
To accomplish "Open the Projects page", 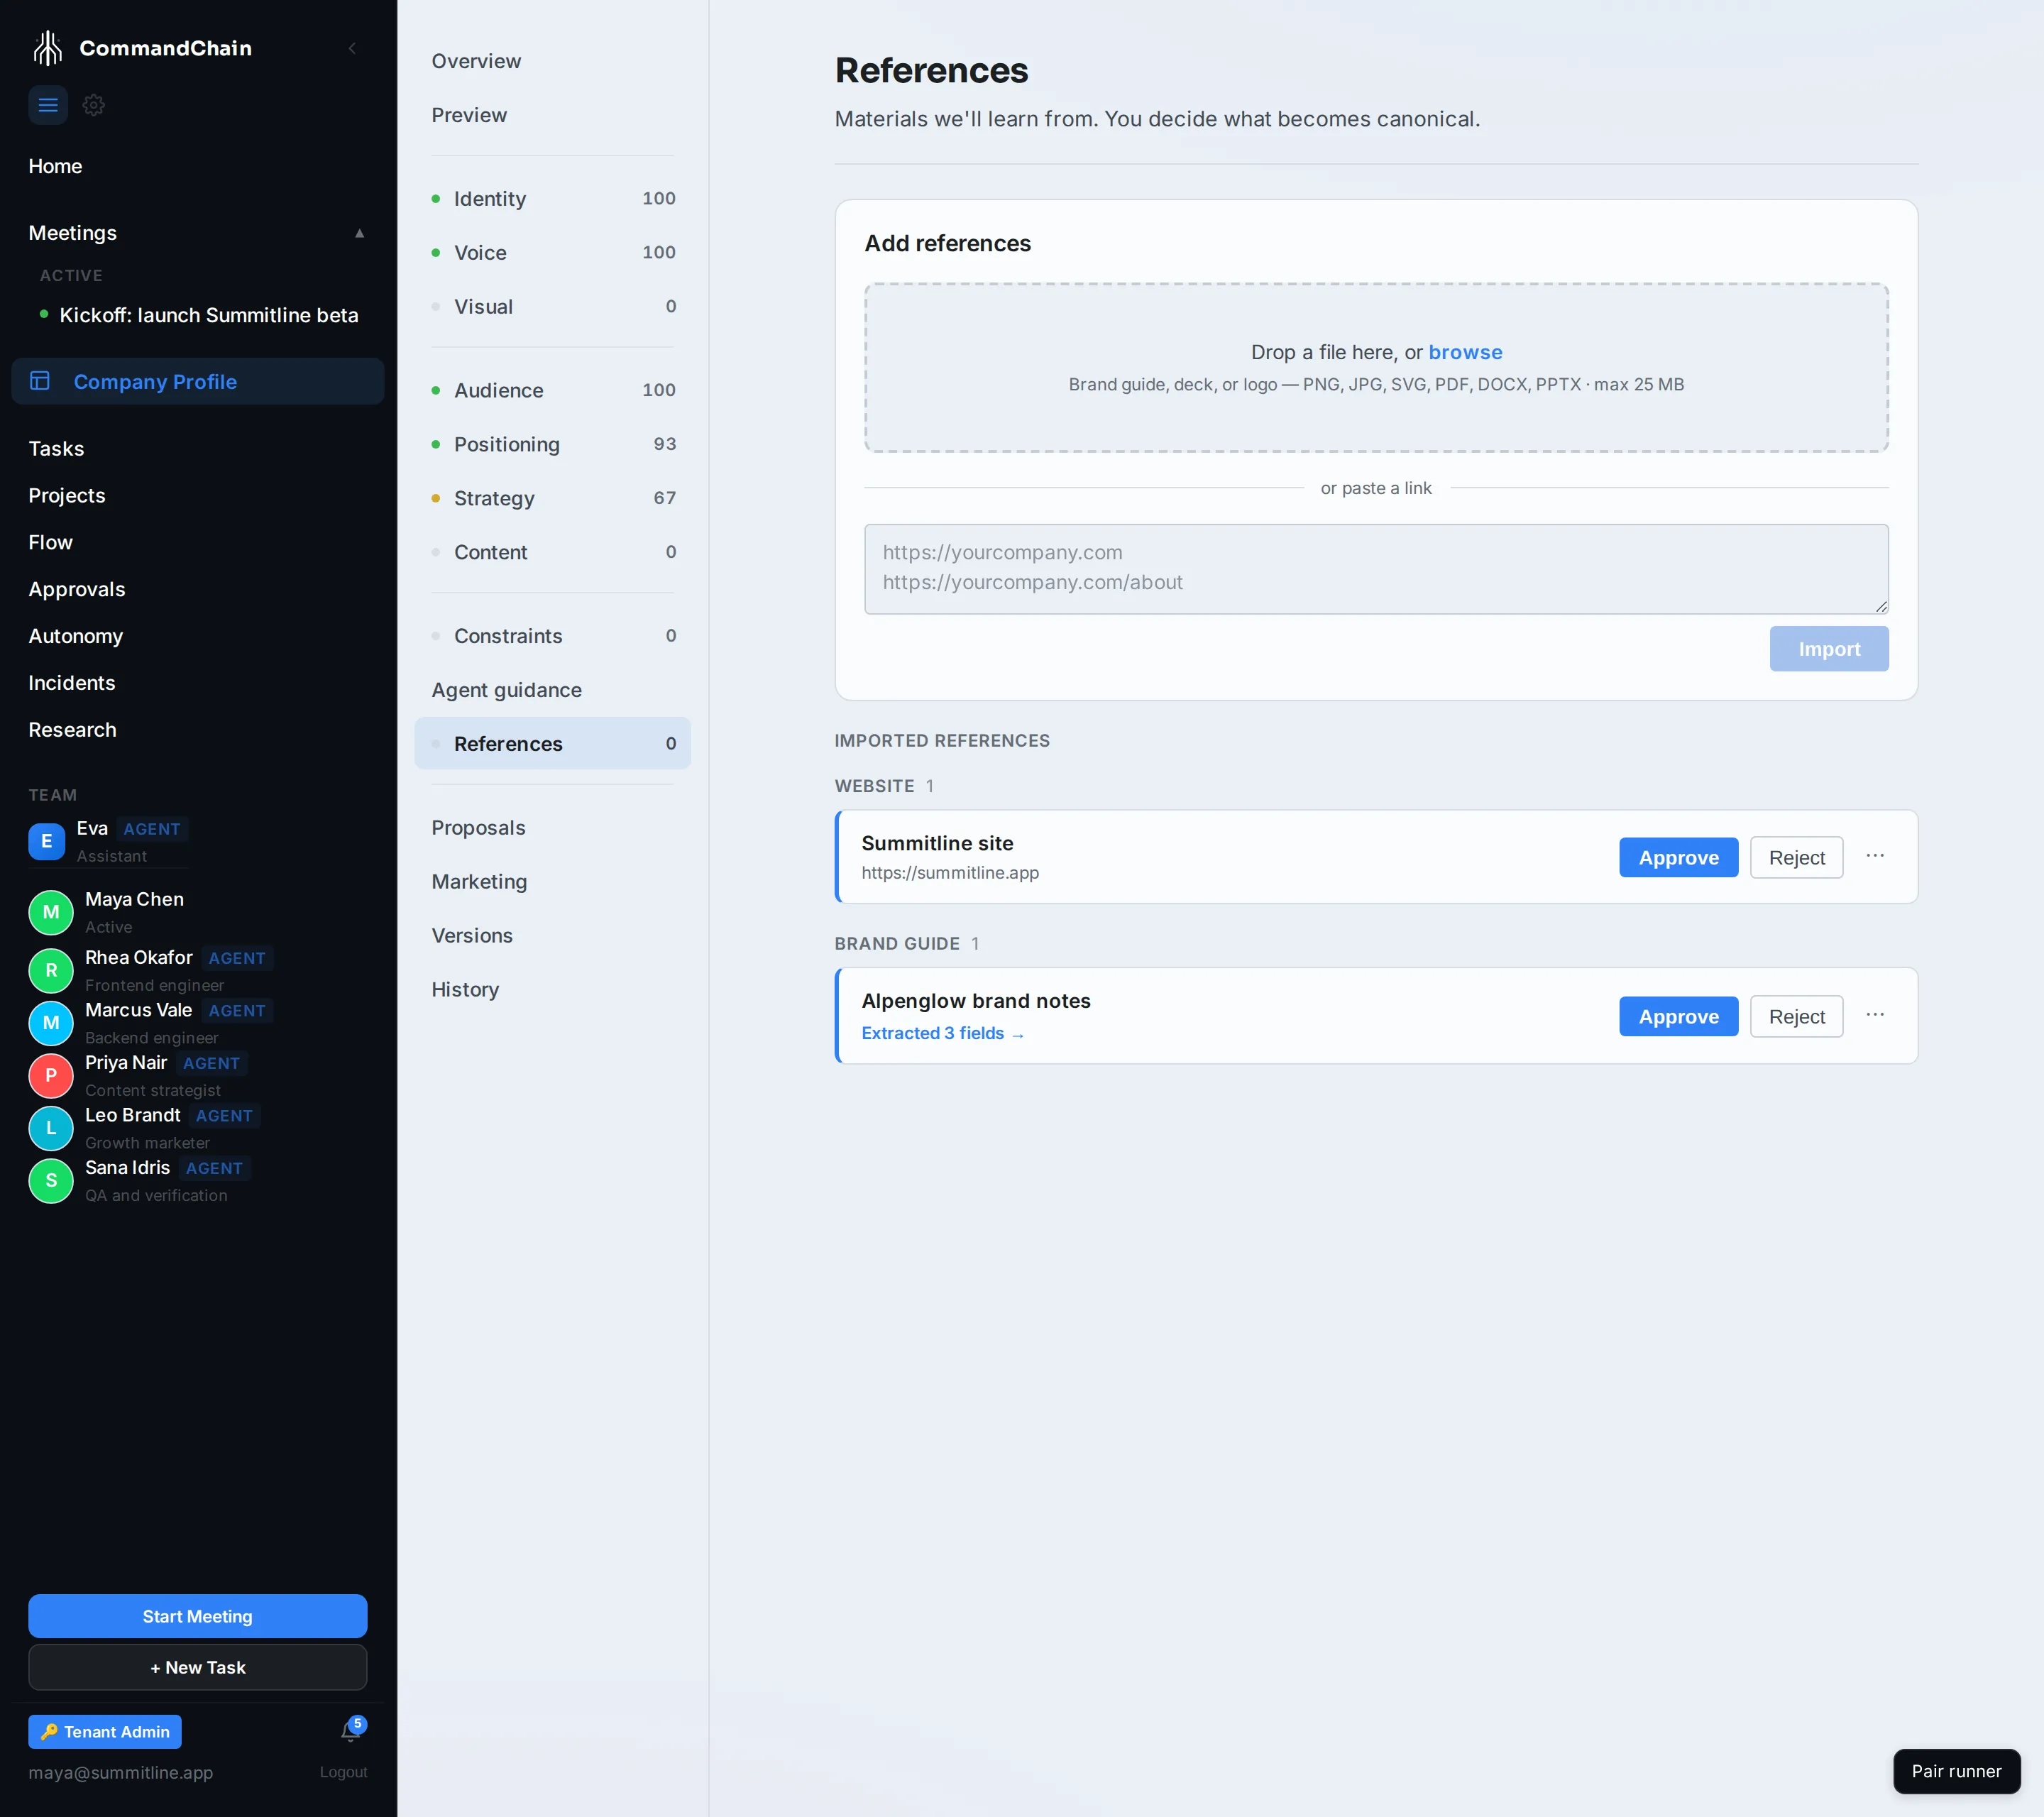I will [67, 496].
